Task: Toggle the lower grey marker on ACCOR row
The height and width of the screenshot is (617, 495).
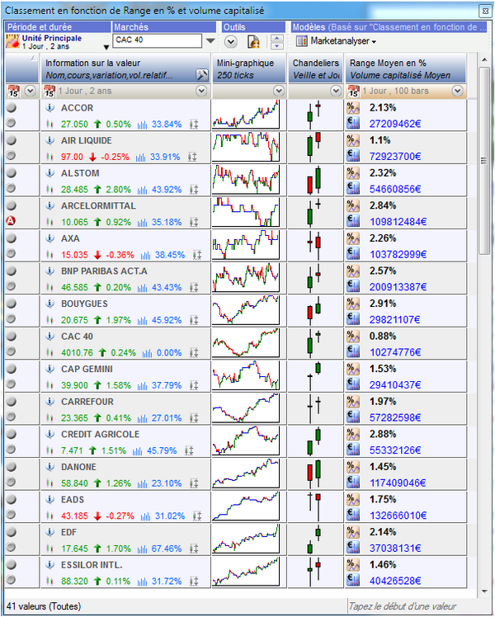Action: pos(11,122)
